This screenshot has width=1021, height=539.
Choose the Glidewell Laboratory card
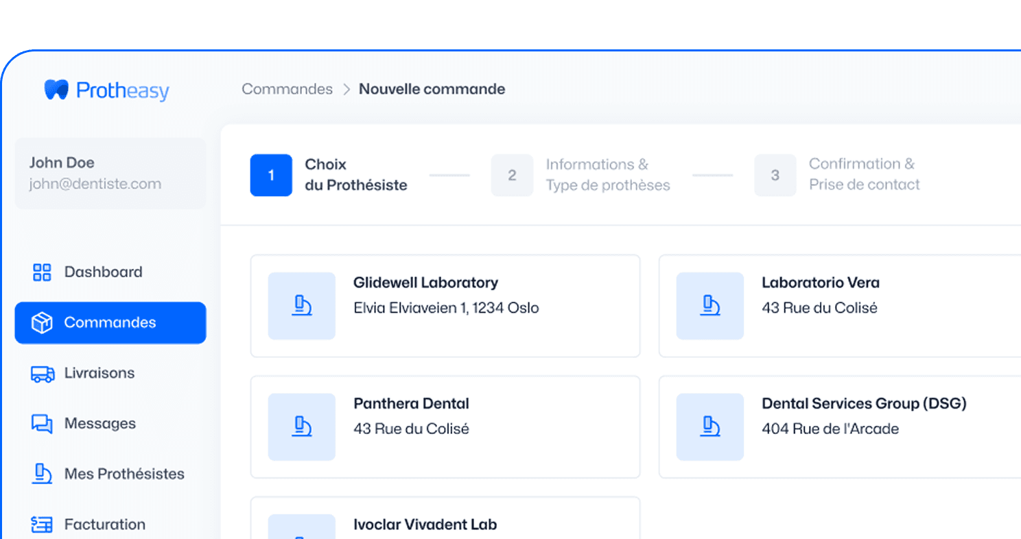point(445,306)
